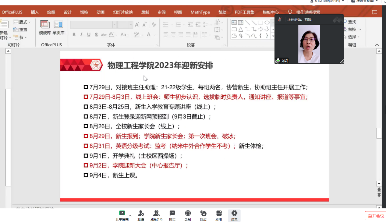This screenshot has width=386, height=223.
Task: Open the font name combo box
Action: pos(94,25)
